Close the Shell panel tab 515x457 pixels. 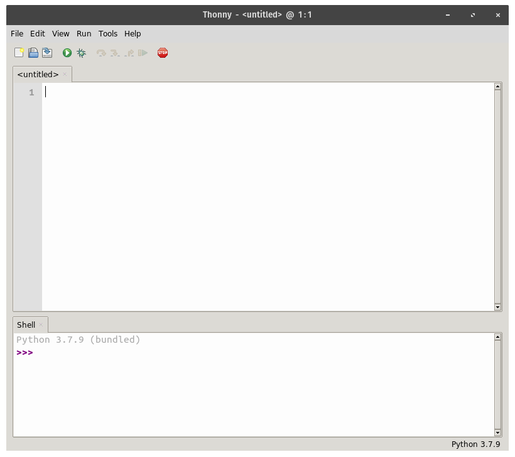(41, 325)
